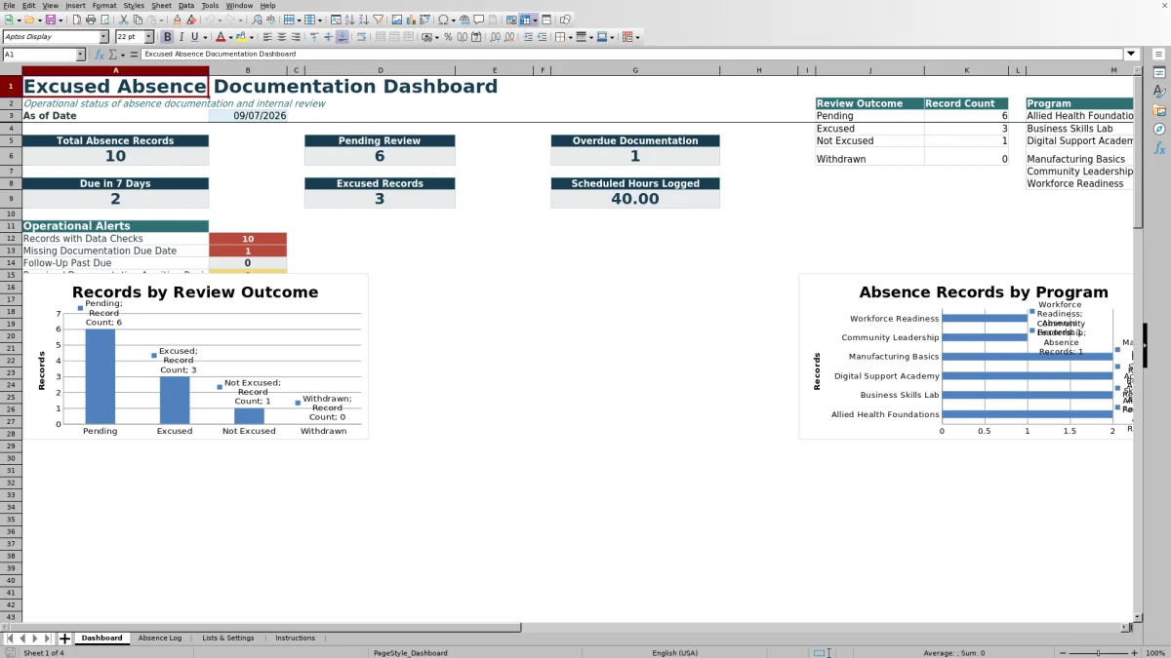Viewport: 1171px width, 658px height.
Task: Open the background color dropdown arrow
Action: pyautogui.click(x=251, y=37)
